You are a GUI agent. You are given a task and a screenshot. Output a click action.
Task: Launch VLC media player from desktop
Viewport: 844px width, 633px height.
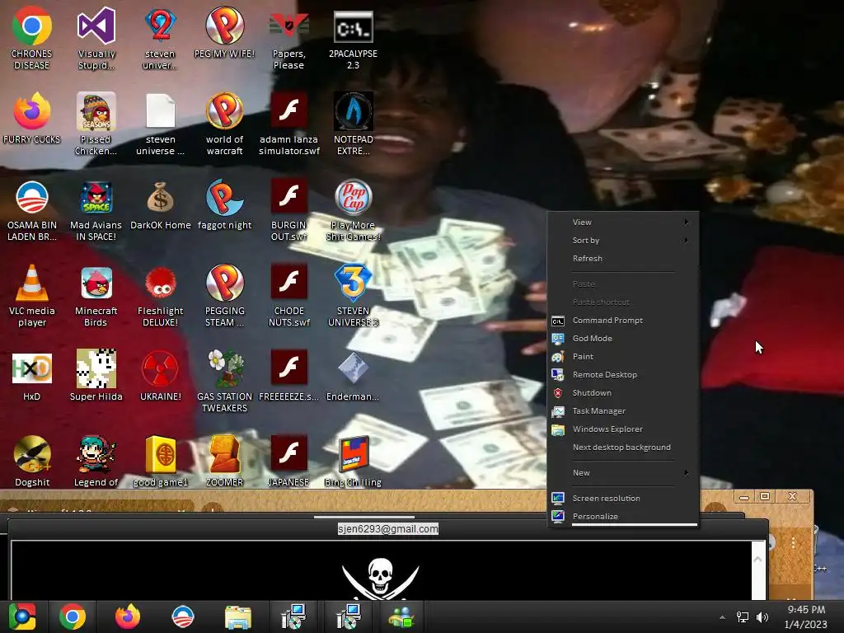pyautogui.click(x=32, y=296)
